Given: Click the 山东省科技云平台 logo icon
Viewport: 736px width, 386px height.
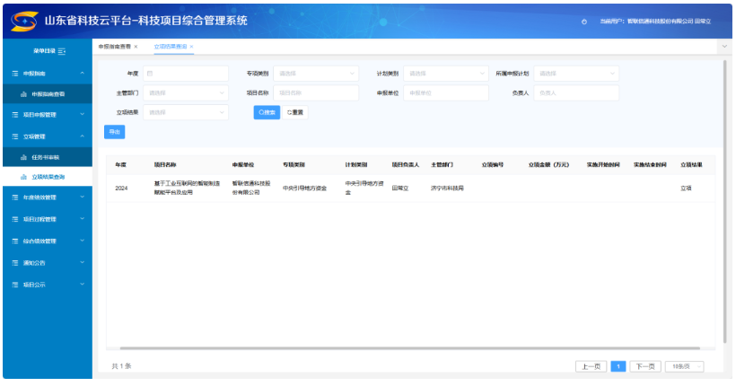Looking at the screenshot, I should tap(24, 20).
